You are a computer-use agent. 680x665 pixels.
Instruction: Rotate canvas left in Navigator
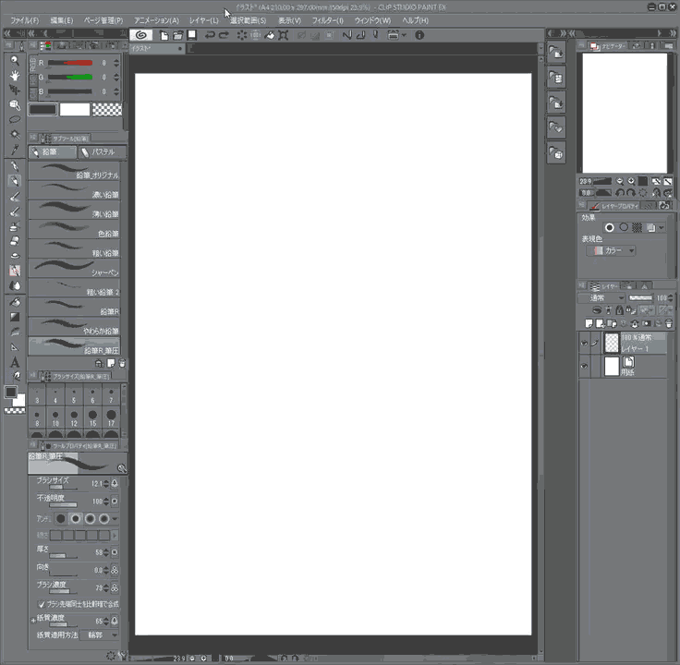620,193
